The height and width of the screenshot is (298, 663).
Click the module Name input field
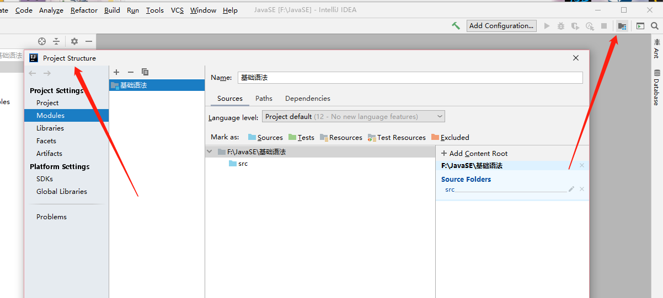click(x=410, y=78)
